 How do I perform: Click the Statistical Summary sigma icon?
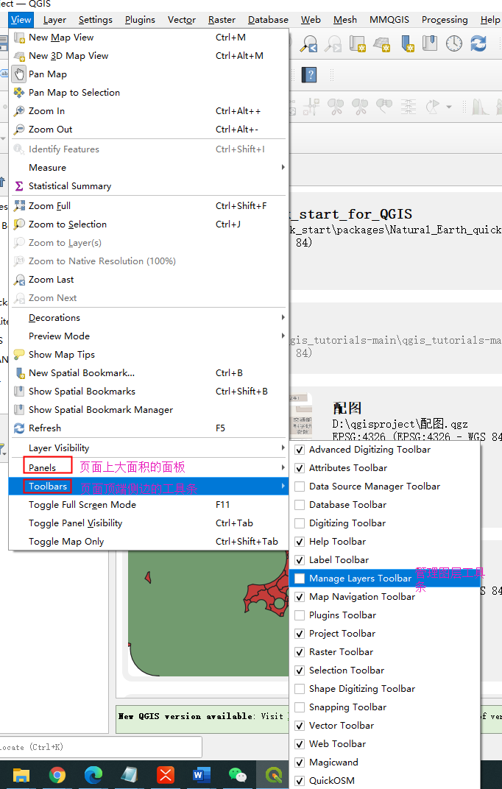click(x=19, y=186)
